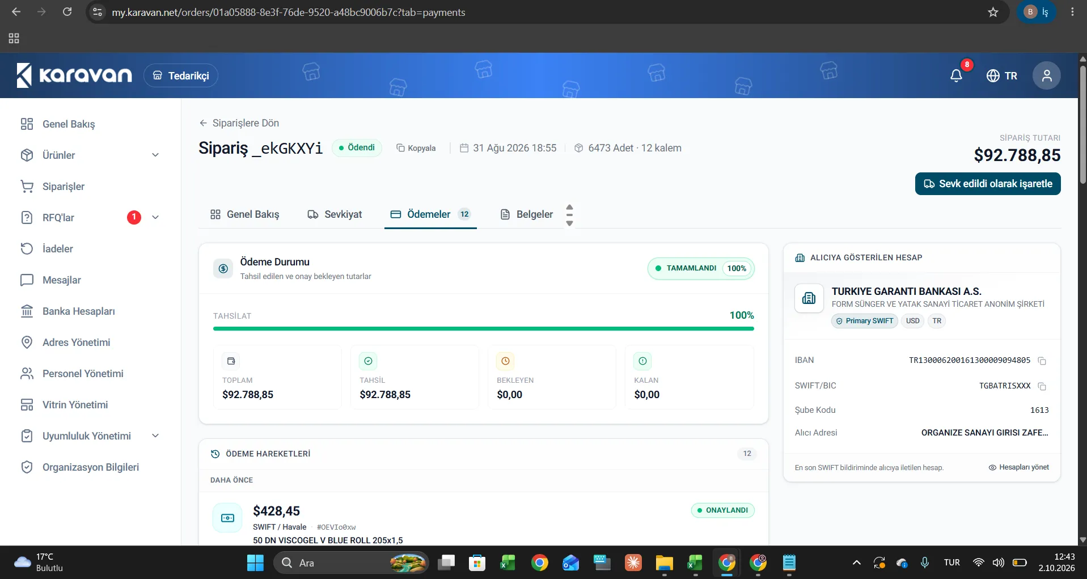The width and height of the screenshot is (1087, 579).
Task: Click the Windows Start button
Action: pyautogui.click(x=255, y=563)
